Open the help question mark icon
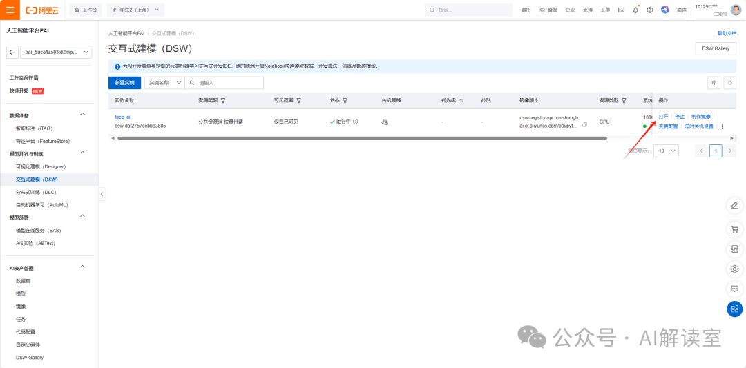 (x=650, y=10)
